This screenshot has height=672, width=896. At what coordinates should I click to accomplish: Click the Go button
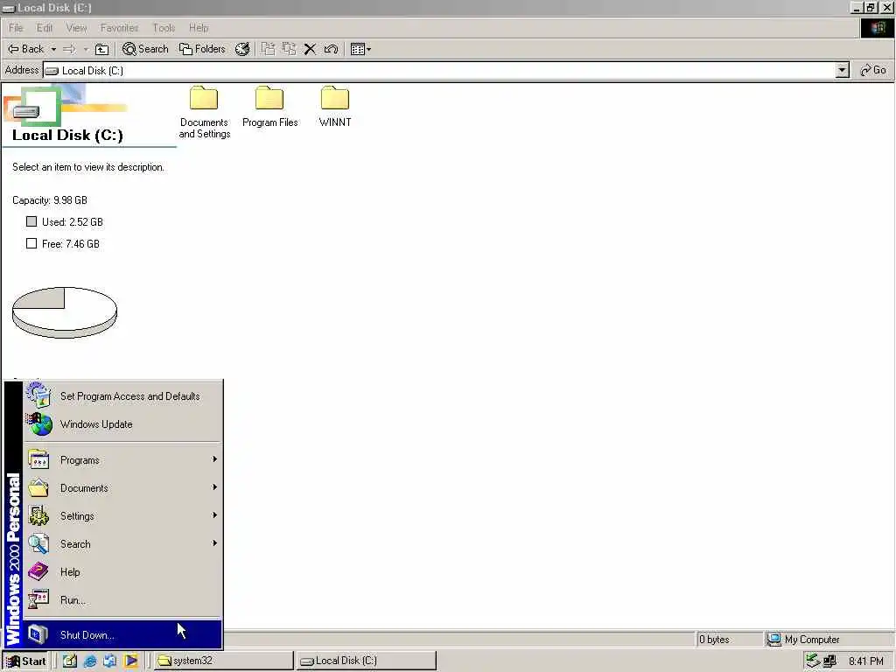point(873,70)
